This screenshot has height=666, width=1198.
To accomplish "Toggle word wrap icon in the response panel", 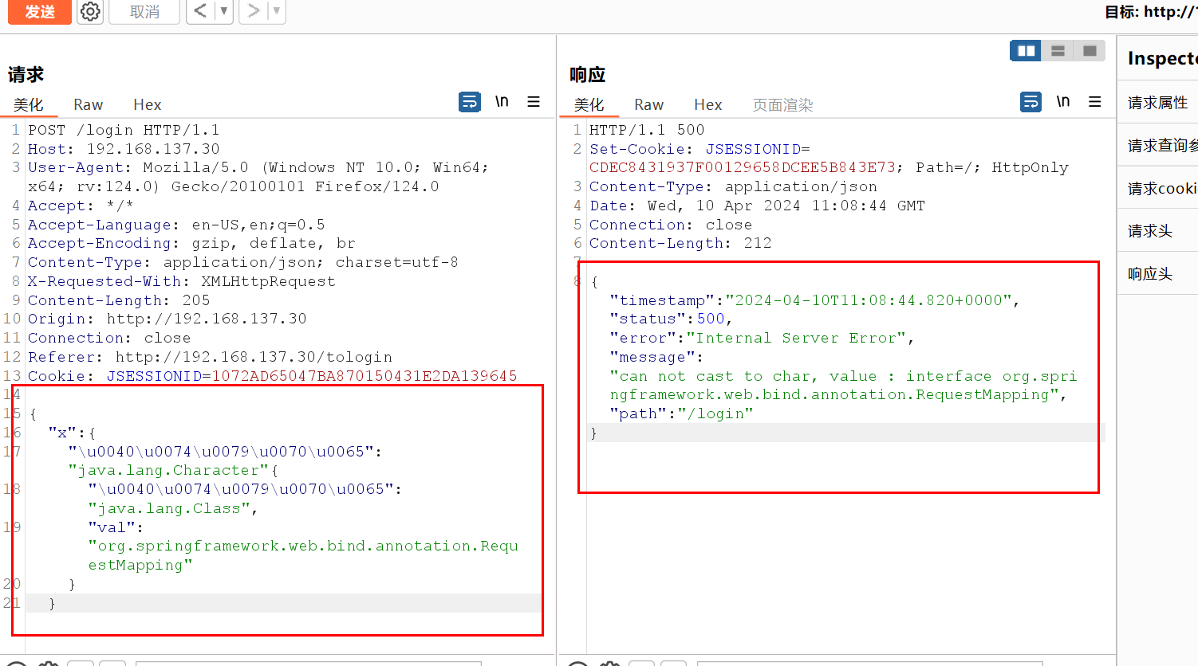I will (x=1031, y=102).
